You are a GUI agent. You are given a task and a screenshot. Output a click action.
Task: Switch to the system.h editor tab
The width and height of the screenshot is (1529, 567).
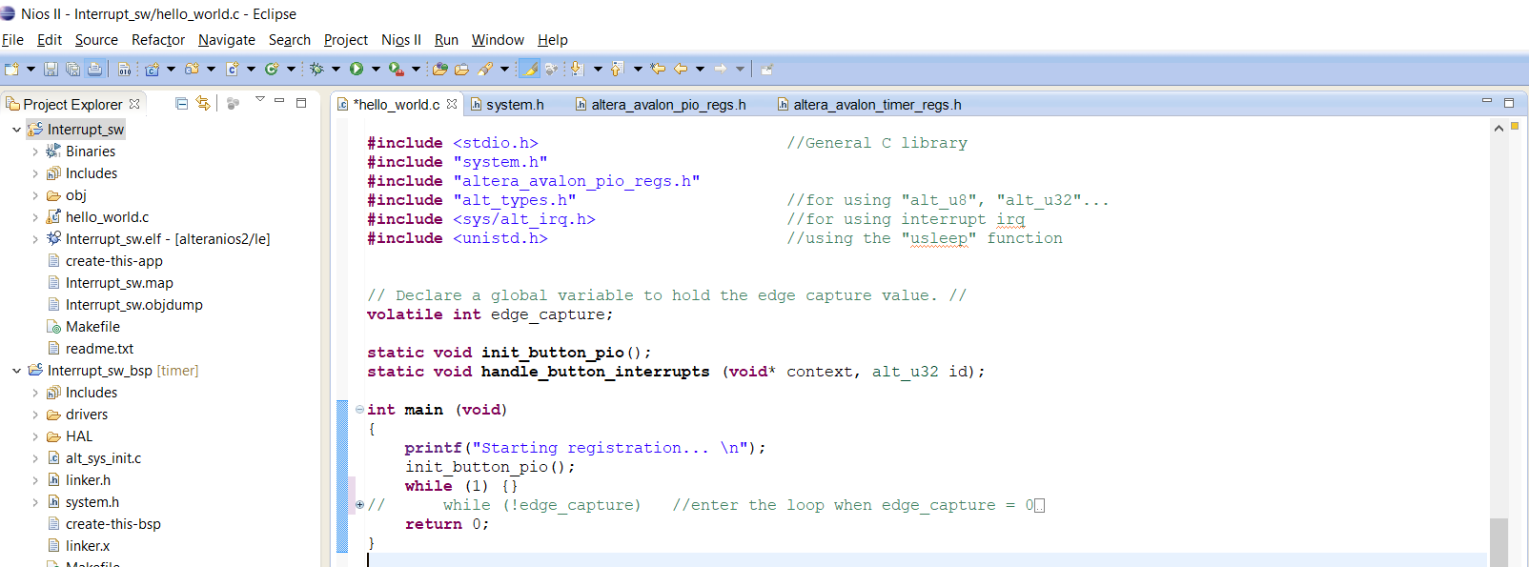(514, 105)
